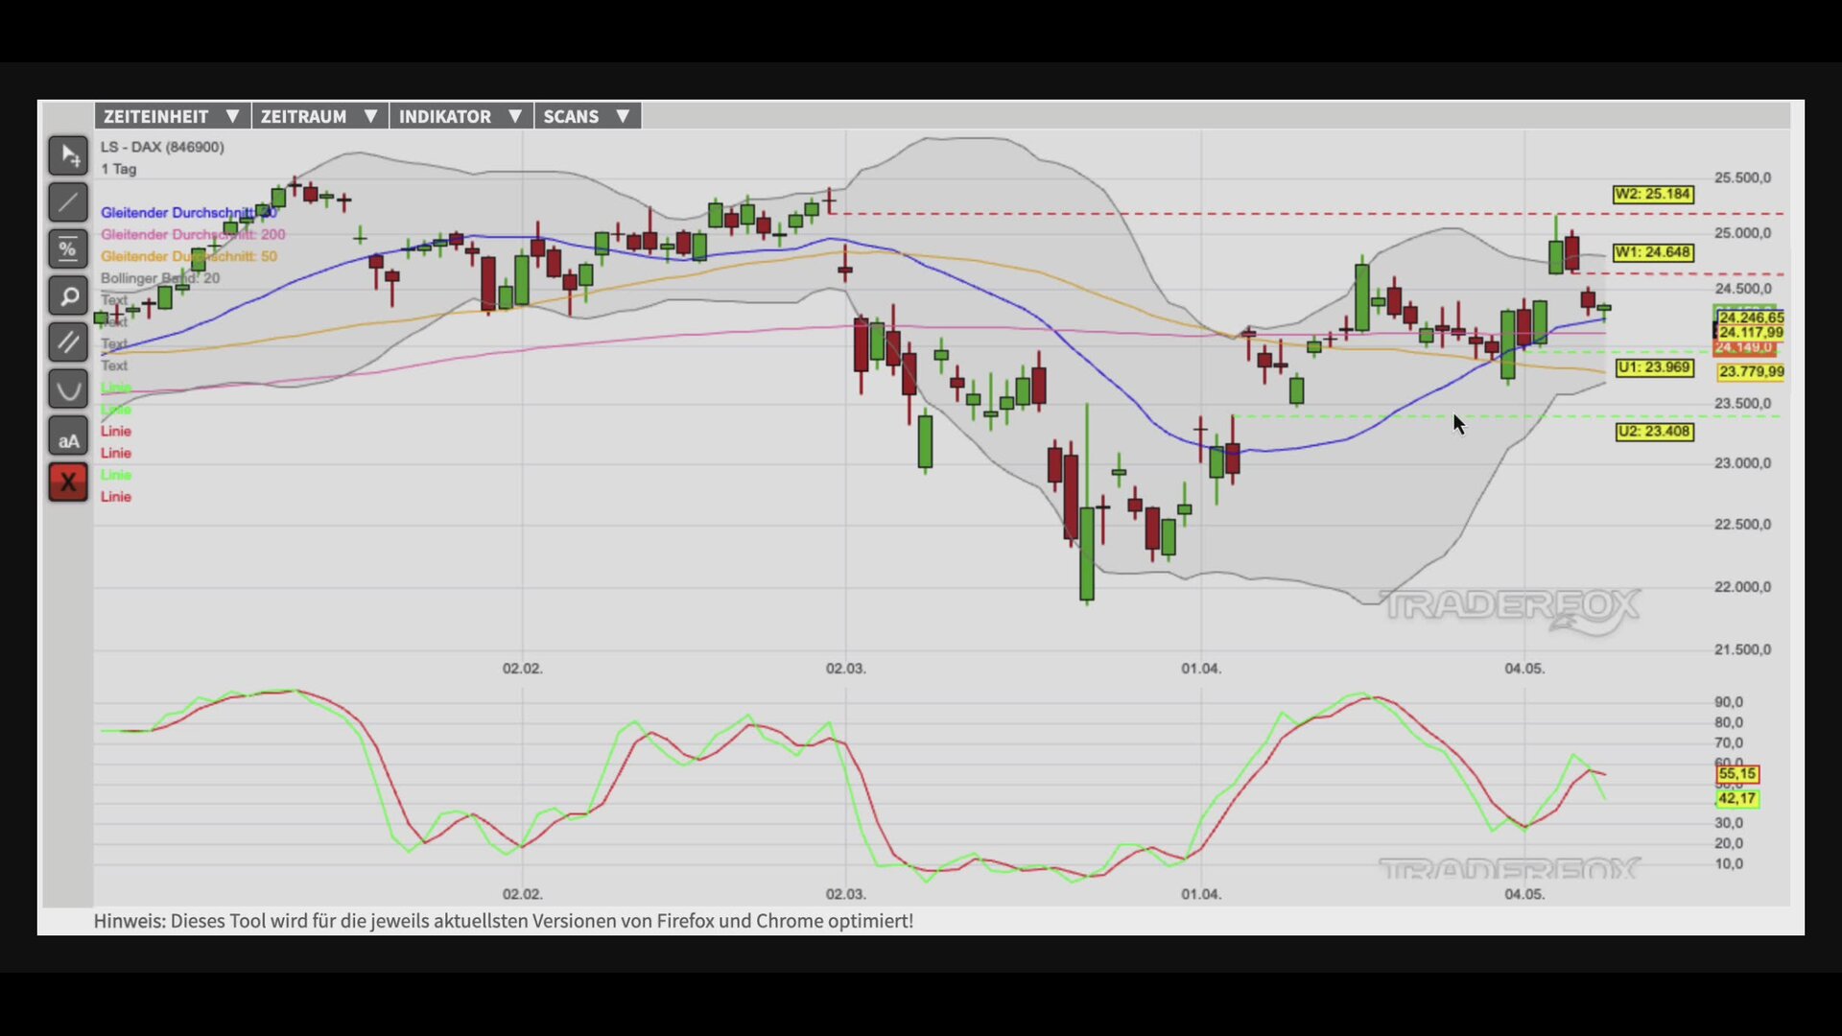1842x1036 pixels.
Task: Click the 23.779,99 price tag
Action: click(1751, 371)
